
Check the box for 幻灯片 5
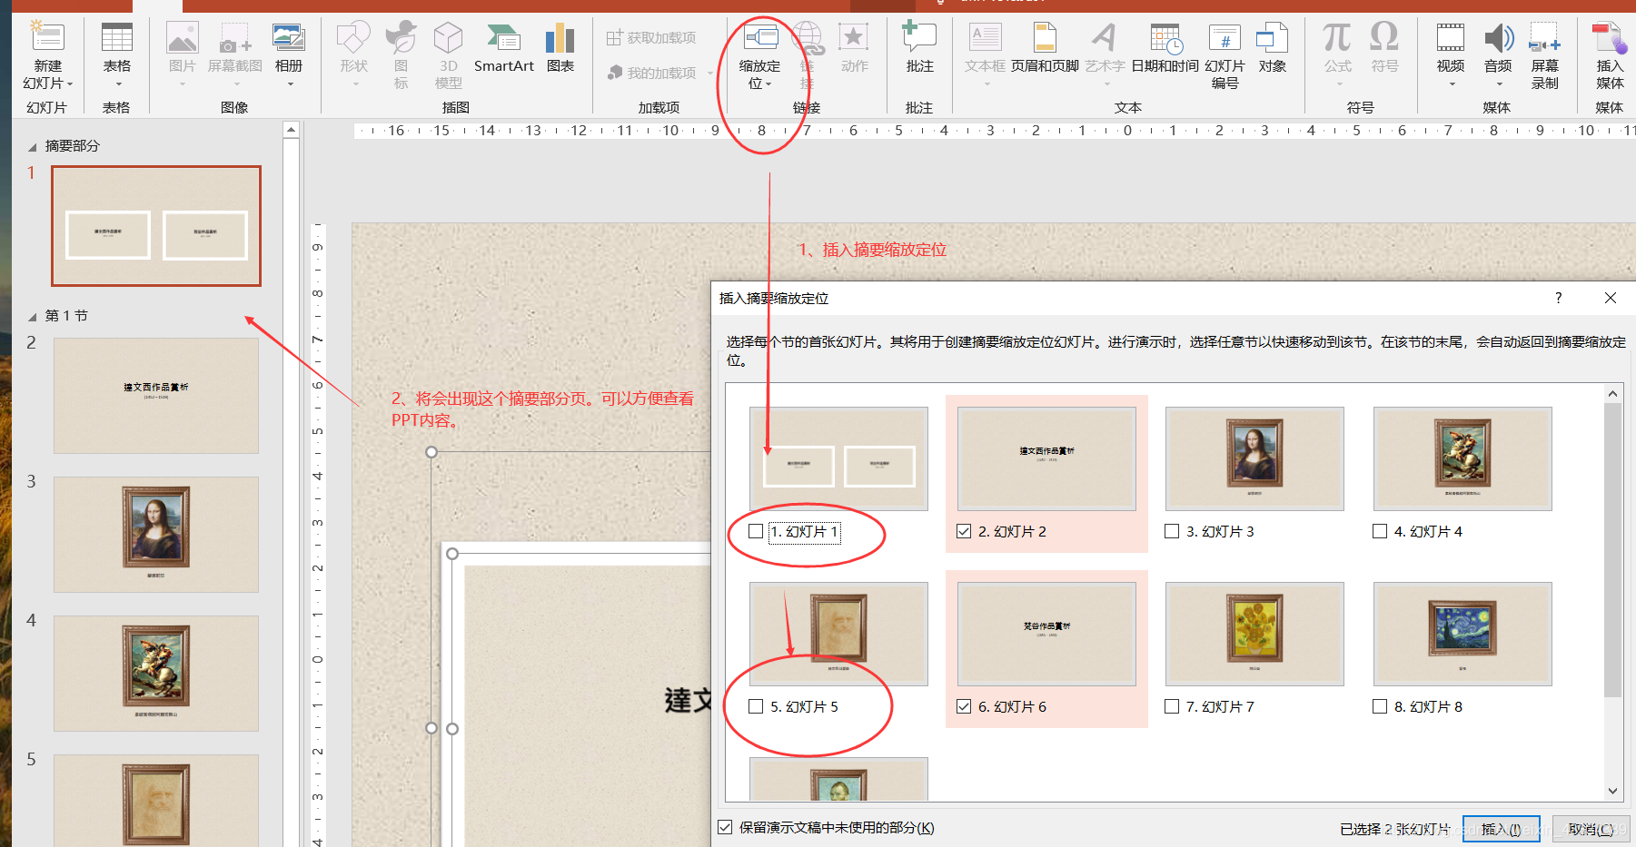point(756,706)
